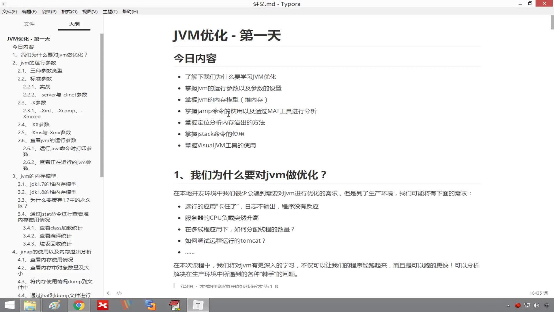Open Google Chrome from taskbar
Viewport: 554px width, 312px height.
point(78,305)
